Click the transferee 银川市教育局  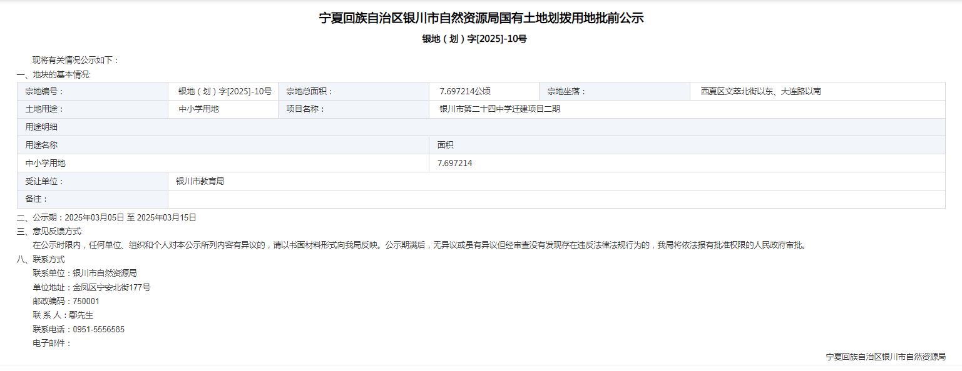coord(200,181)
